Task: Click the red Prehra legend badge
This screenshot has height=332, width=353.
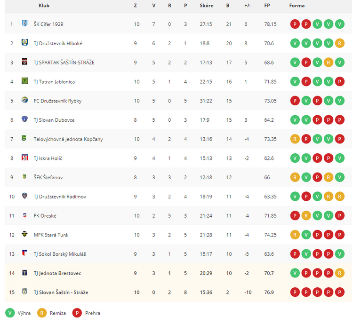Action: point(77,313)
